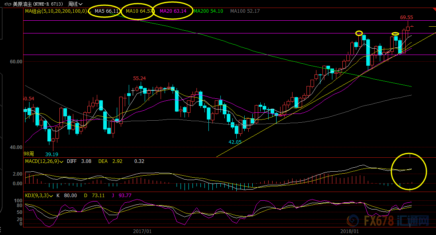The height and width of the screenshot is (235, 436).
Task: Expand the KDJ(9,3,3) indicator dropdown
Action: tap(51, 196)
